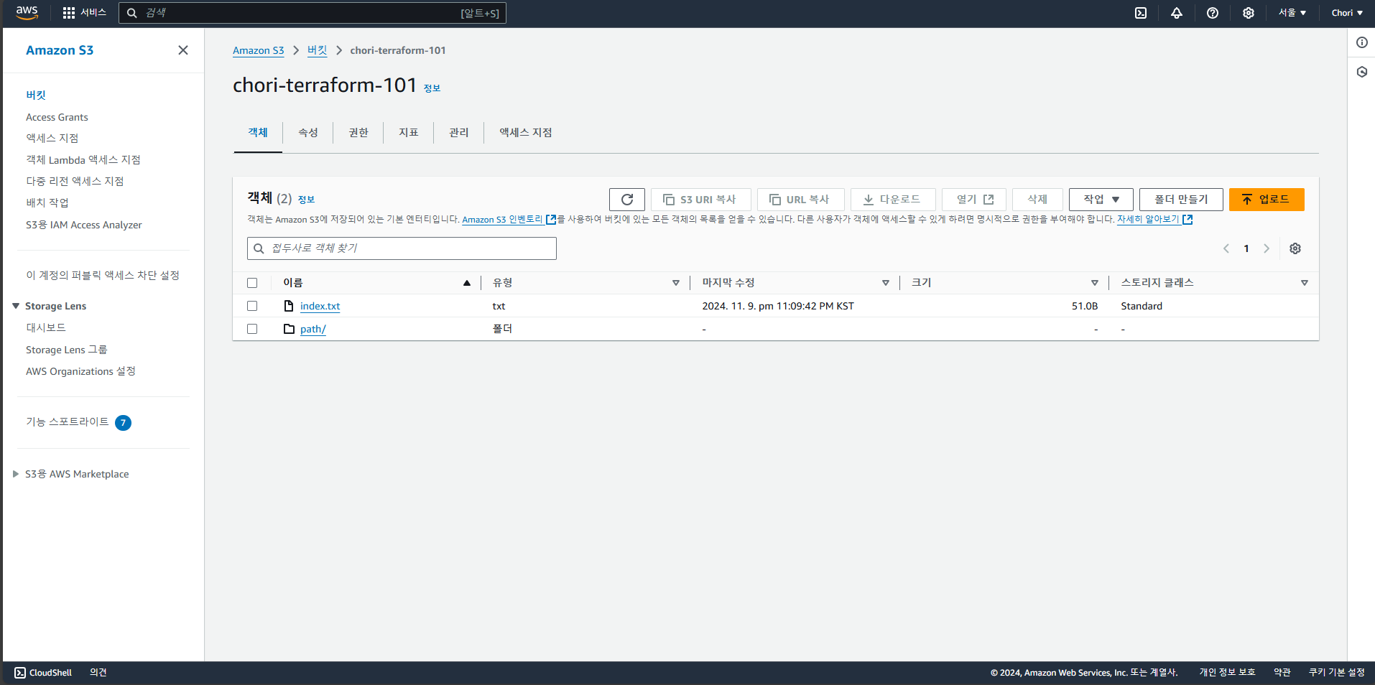The image size is (1375, 685).
Task: Click the external link icon after Amazon S3 인벤토리
Action: point(551,220)
